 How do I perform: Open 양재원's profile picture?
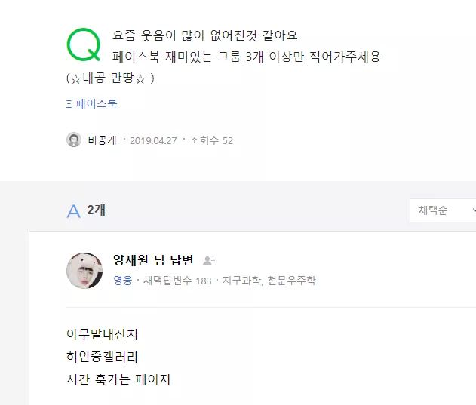point(84,270)
